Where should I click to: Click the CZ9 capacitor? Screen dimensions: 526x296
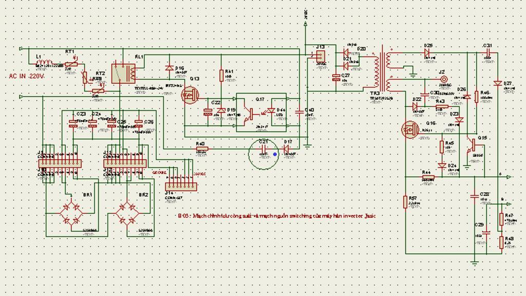(x=486, y=232)
